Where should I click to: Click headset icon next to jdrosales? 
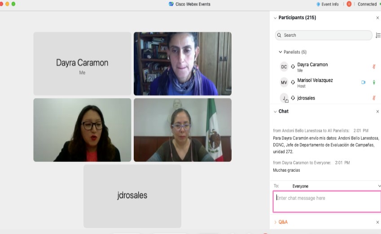pyautogui.click(x=293, y=98)
